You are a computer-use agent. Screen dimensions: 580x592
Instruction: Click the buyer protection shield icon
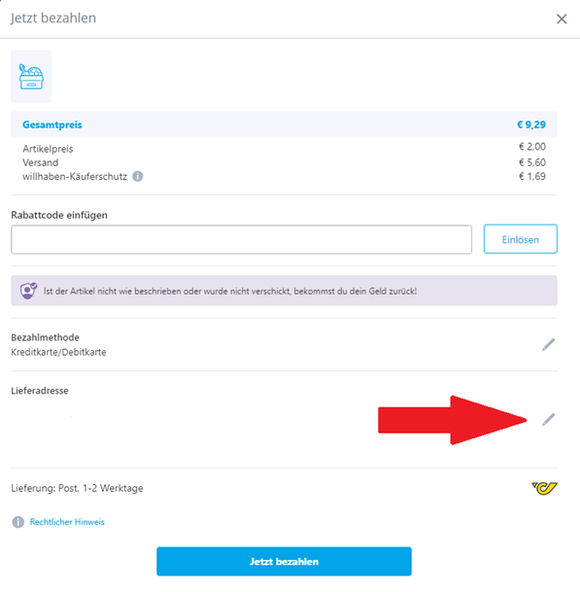click(28, 291)
